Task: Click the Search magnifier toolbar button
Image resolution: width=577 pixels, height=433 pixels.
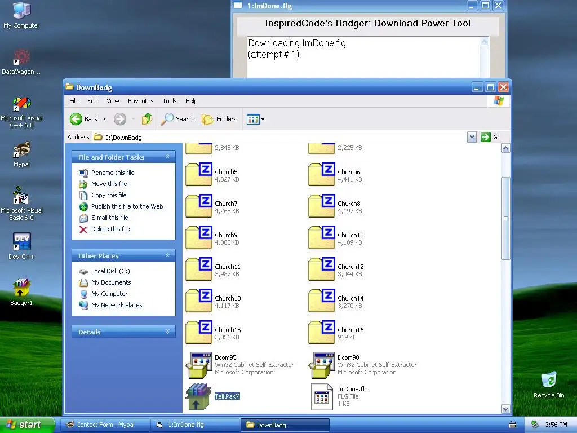Action: point(178,119)
